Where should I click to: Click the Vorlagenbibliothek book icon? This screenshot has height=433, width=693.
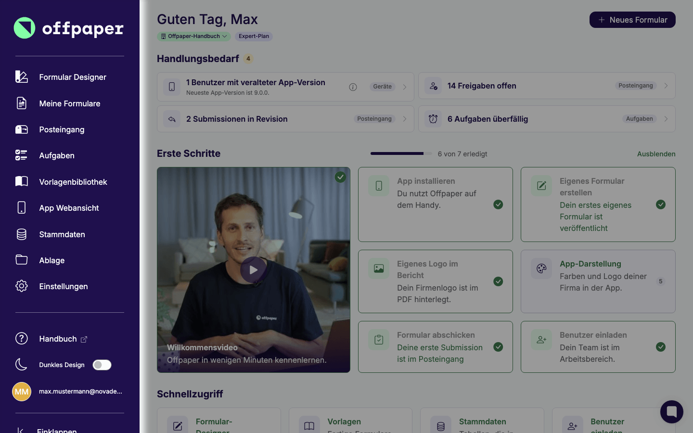(22, 181)
